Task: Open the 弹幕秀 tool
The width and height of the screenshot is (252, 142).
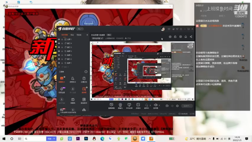Action: 73,100
